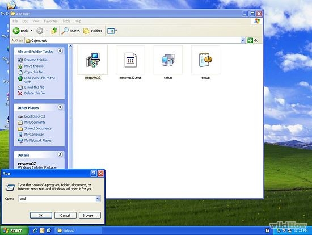Screen dimensions: 312x235
Task: Open the Tools menu
Action: tap(66, 21)
